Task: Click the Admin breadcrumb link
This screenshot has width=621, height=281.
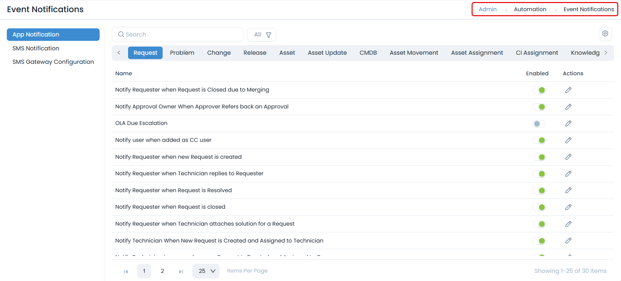Action: 488,9
